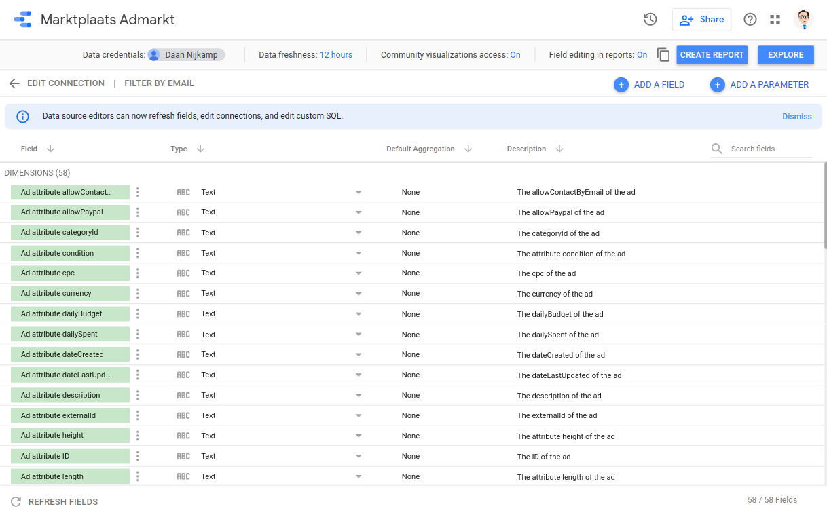Image resolution: width=827 pixels, height=515 pixels.
Task: Click Filter by Email
Action: point(160,83)
